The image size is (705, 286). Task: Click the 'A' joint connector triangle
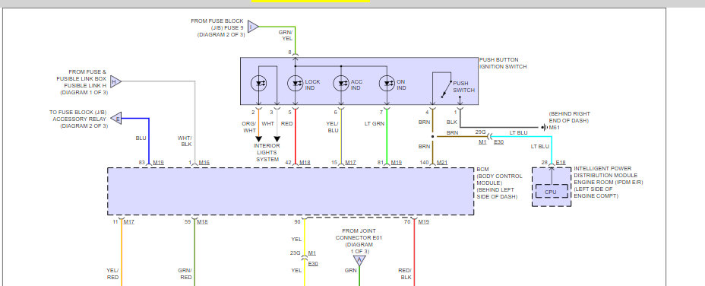pyautogui.click(x=359, y=261)
